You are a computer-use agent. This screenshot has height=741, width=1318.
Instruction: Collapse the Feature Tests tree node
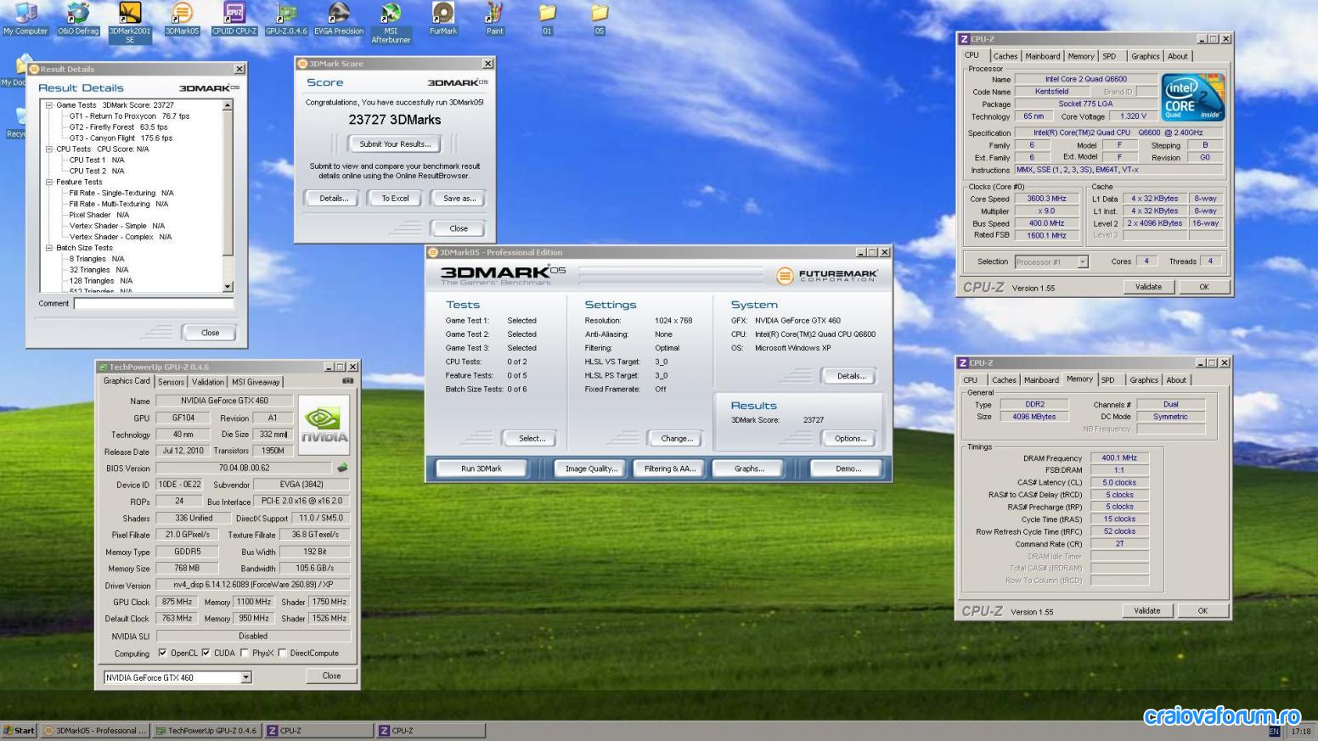pyautogui.click(x=49, y=182)
